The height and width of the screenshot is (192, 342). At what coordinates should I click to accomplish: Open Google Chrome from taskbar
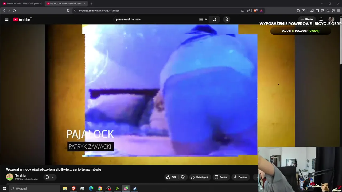(100, 189)
